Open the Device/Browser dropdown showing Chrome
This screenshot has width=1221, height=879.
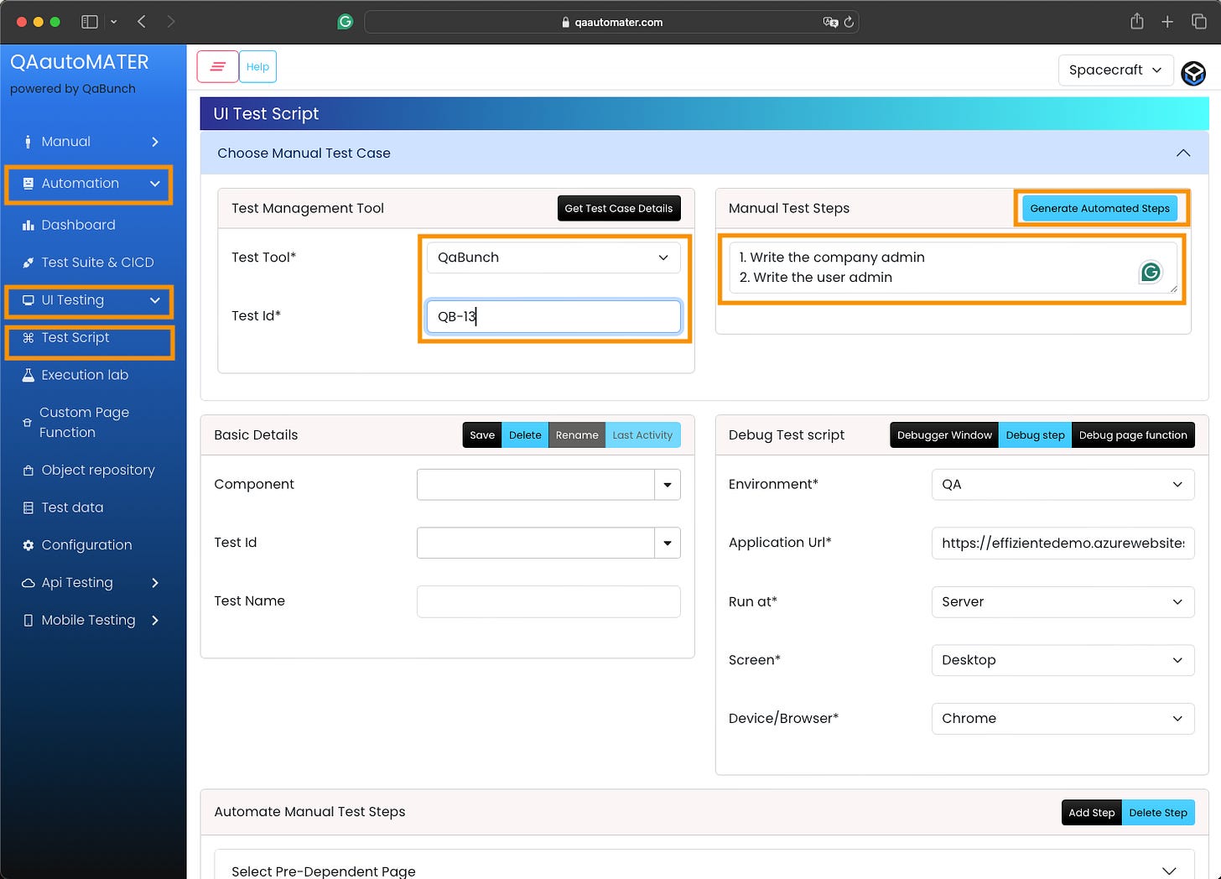(1063, 719)
